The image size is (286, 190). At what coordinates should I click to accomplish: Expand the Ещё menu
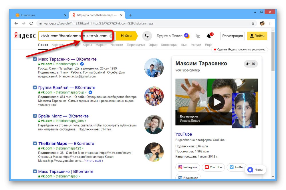tap(208, 45)
